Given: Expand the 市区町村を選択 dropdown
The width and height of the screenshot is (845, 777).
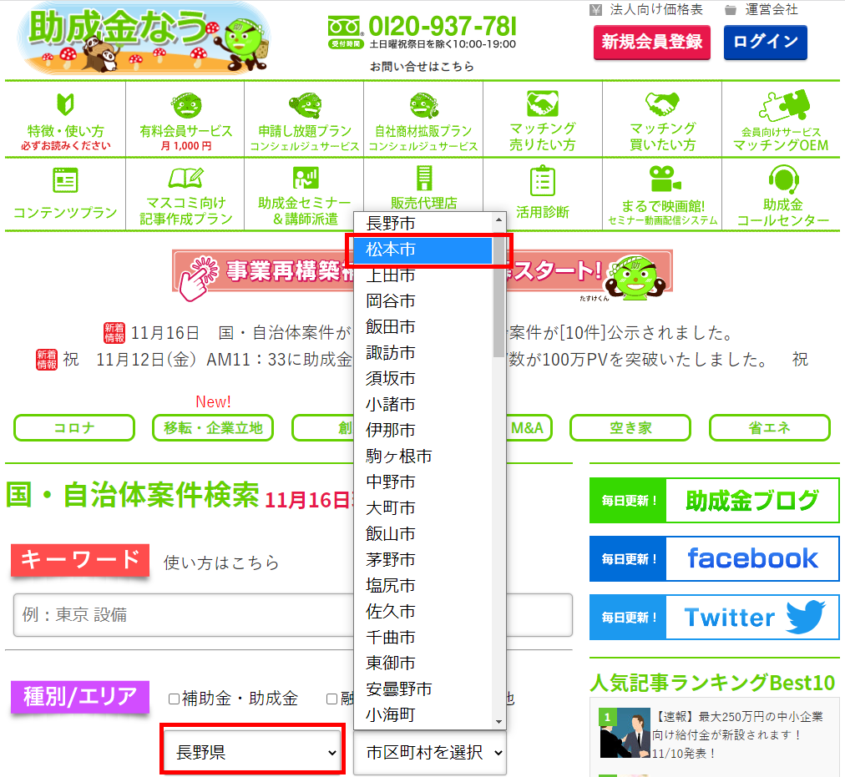Looking at the screenshot, I should pos(429,753).
